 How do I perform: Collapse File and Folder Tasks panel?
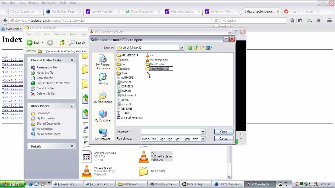tap(72, 60)
